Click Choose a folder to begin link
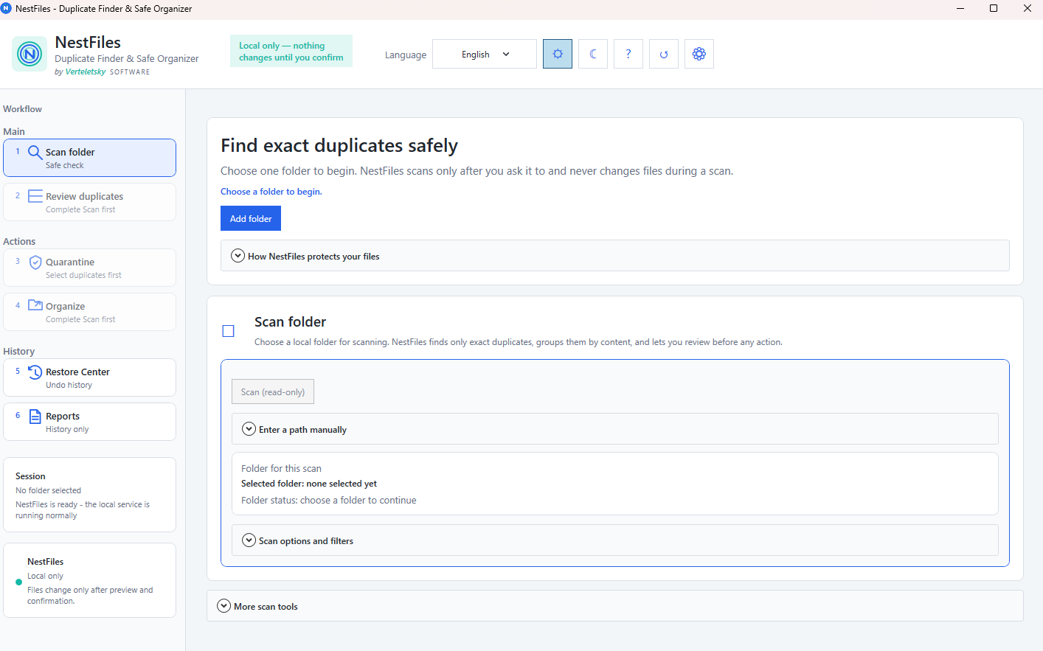Viewport: 1043px width, 651px height. 271,192
